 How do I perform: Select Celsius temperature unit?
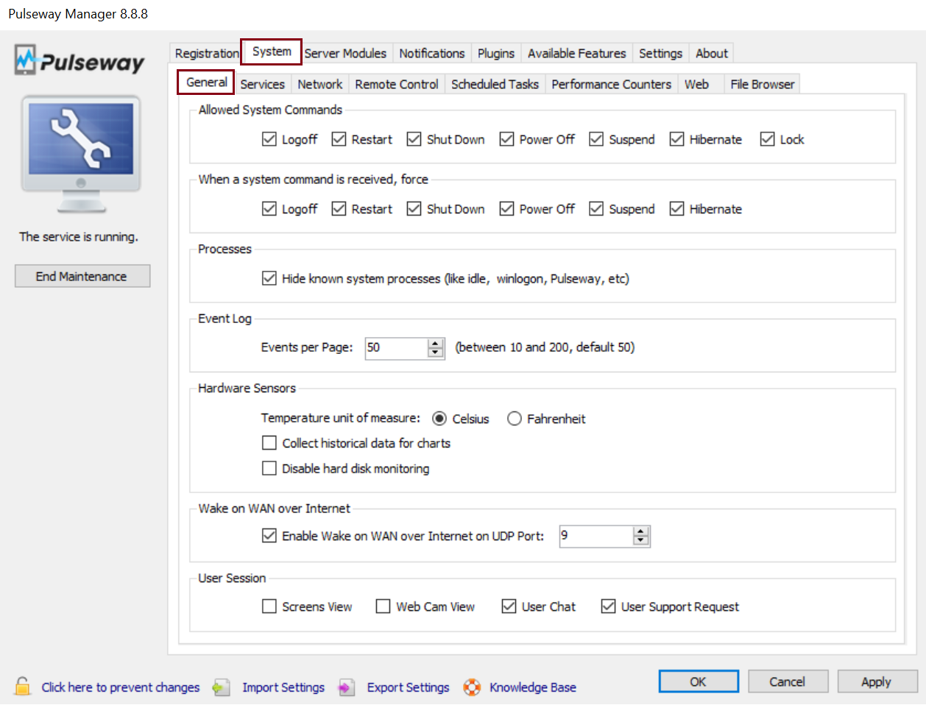click(x=439, y=419)
